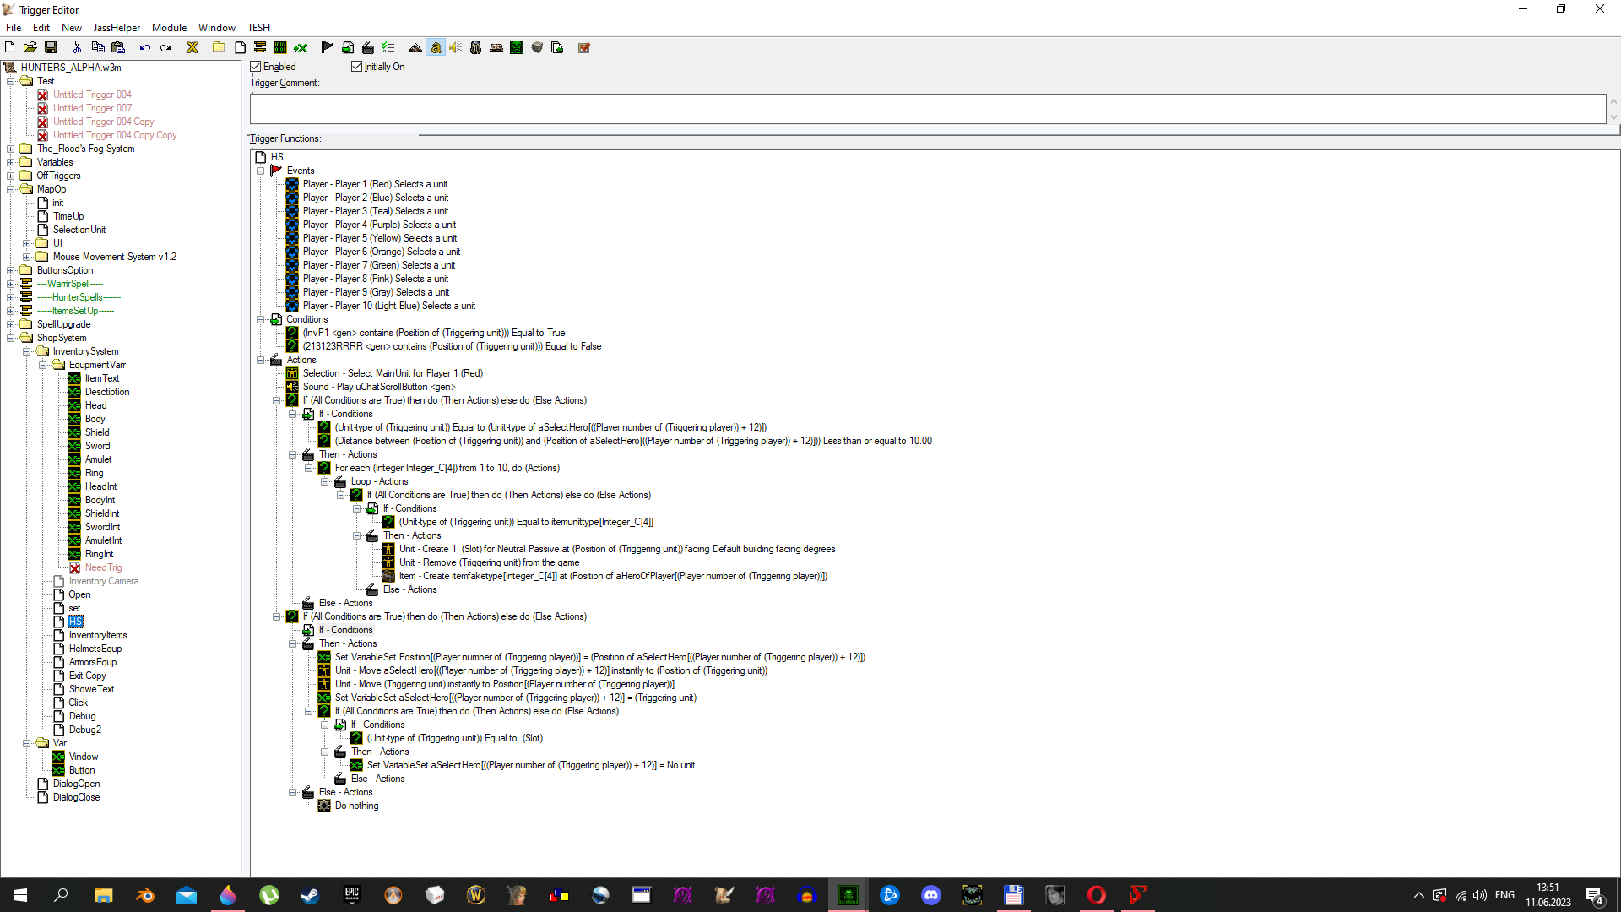Open Steam from the Windows taskbar
The height and width of the screenshot is (912, 1621).
(x=310, y=895)
